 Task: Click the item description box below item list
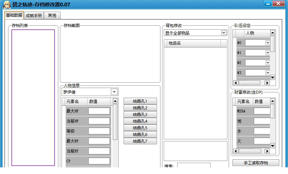[196, 151]
